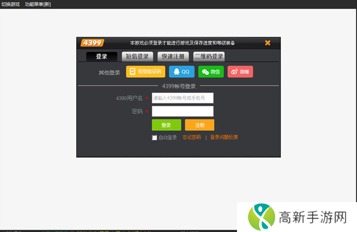Click the 4399用户名 input field
This screenshot has width=357, height=232.
[x=182, y=98]
